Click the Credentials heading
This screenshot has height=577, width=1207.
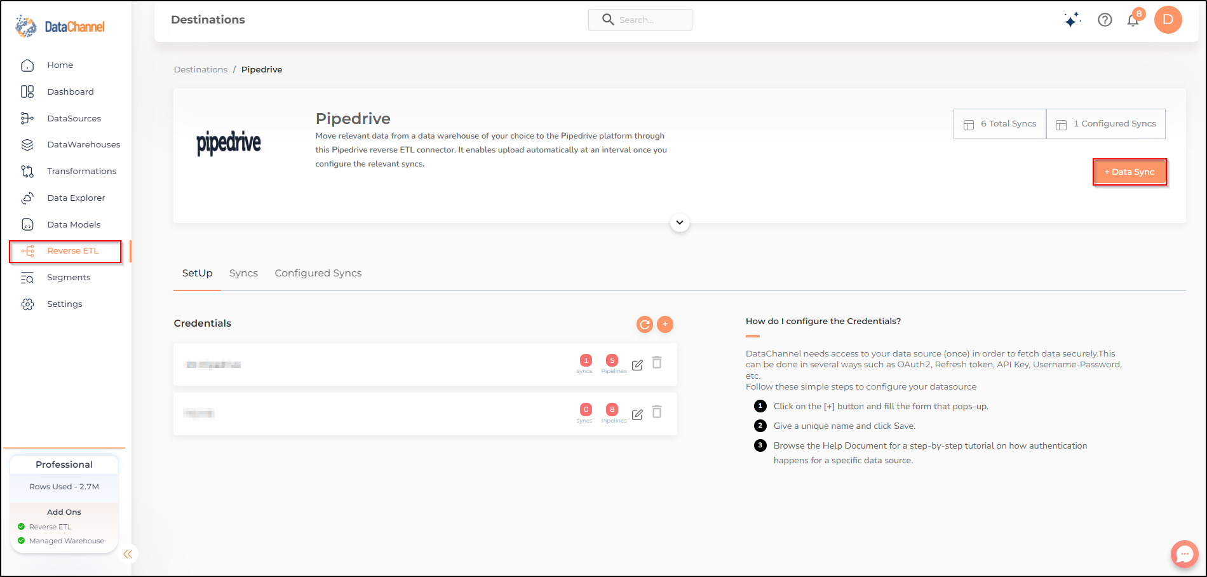click(203, 323)
